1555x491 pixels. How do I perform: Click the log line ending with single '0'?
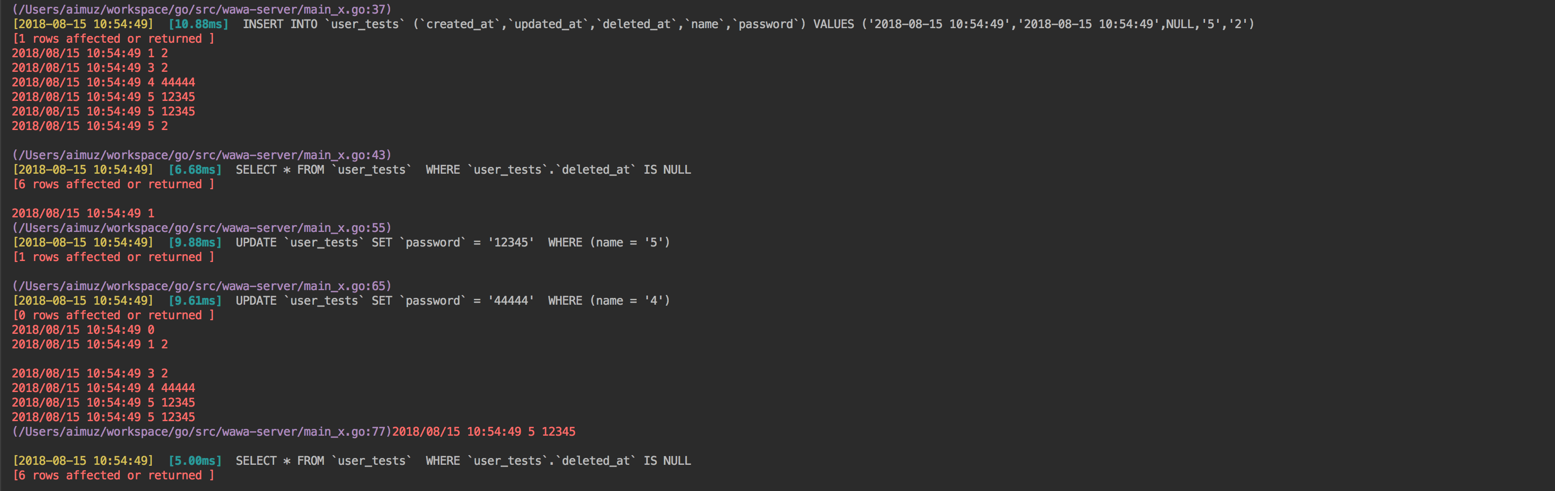click(x=83, y=330)
